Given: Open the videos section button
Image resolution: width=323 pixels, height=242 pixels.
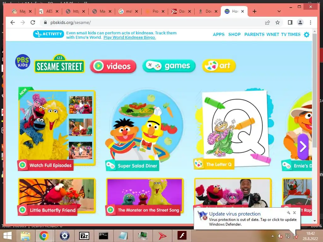Looking at the screenshot, I should tap(113, 66).
